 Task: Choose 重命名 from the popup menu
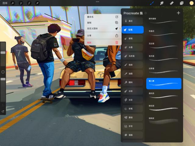[x=103, y=17]
